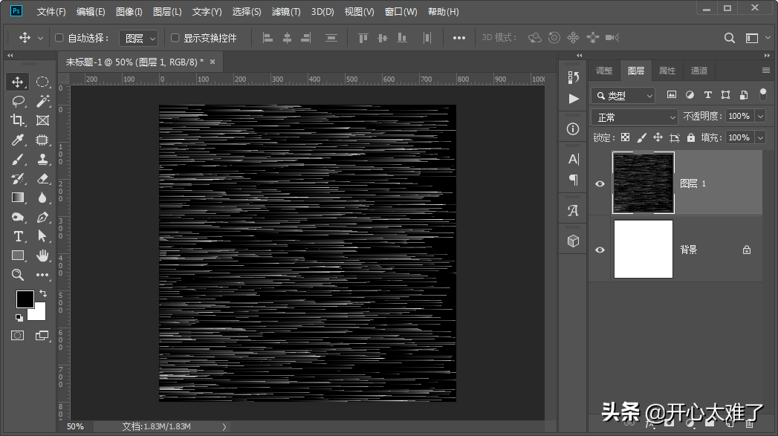Select the Frame tool

(x=42, y=120)
